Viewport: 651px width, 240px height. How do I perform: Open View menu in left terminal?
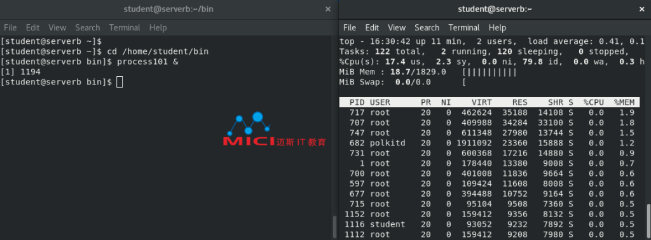(57, 28)
